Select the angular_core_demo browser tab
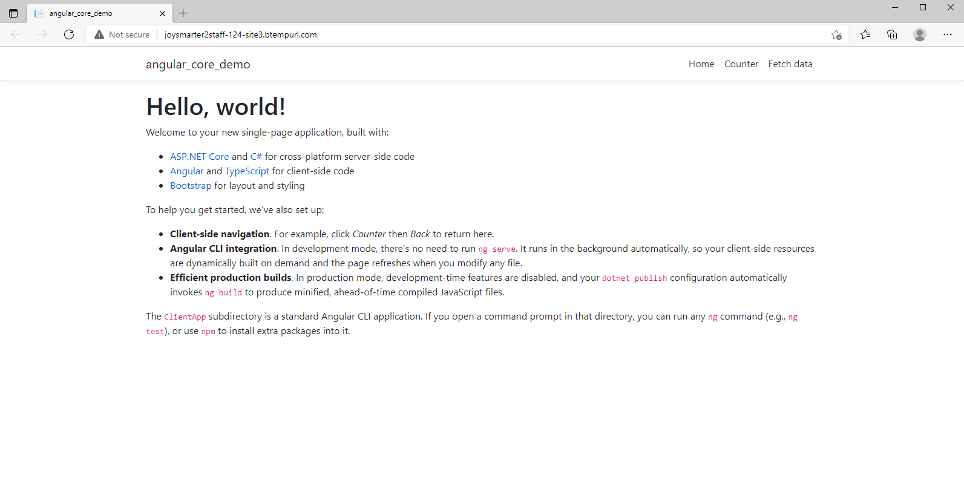The width and height of the screenshot is (964, 486). pos(91,13)
